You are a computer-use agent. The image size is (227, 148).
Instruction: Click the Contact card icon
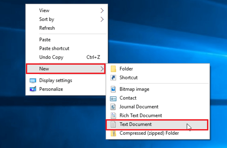[113, 98]
